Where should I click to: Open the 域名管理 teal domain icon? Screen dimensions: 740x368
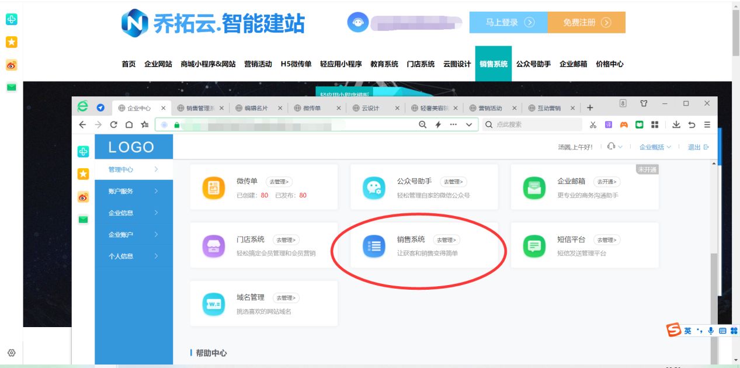pos(213,304)
